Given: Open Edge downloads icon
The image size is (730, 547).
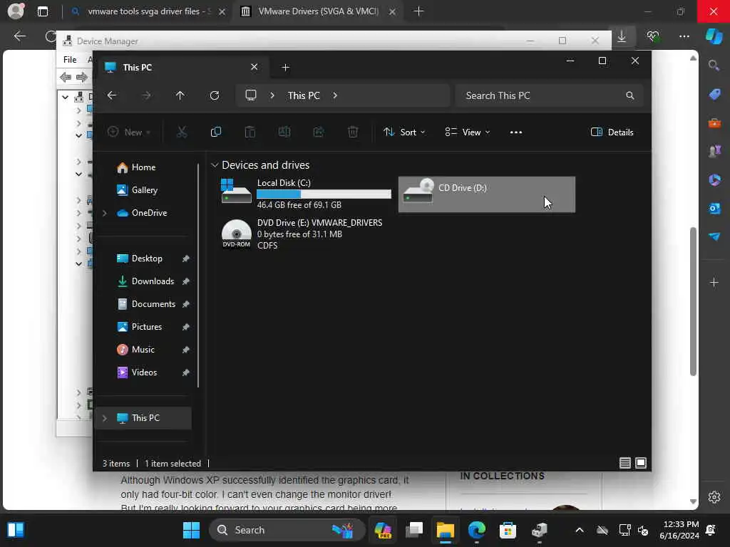Looking at the screenshot, I should 622,36.
